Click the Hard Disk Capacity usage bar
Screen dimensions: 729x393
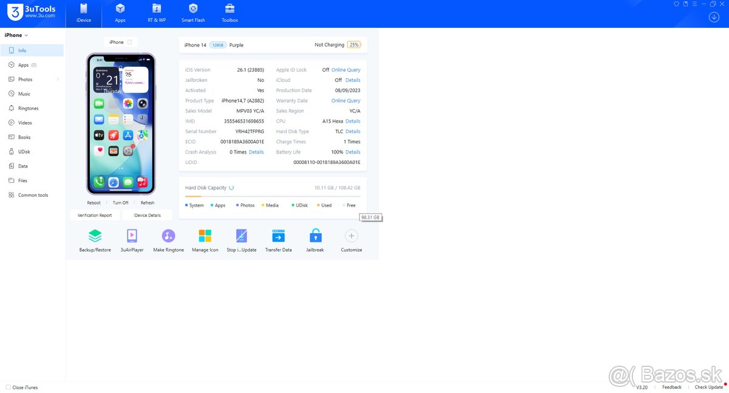pos(272,196)
